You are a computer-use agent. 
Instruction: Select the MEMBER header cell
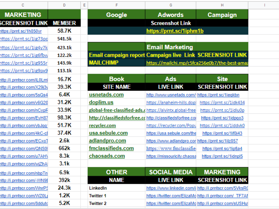[x=64, y=23]
